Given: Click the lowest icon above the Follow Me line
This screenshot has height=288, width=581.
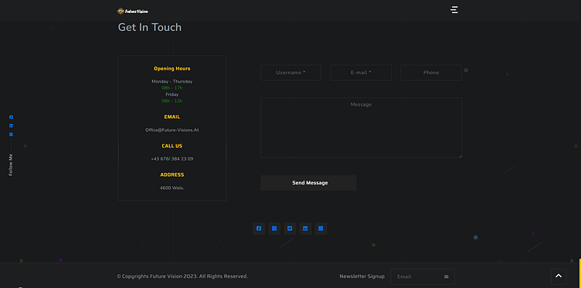Looking at the screenshot, I should tap(11, 134).
